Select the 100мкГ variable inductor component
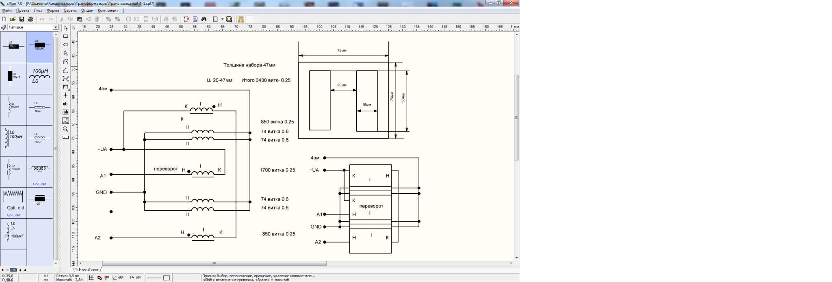This screenshot has height=282, width=832. click(13, 234)
